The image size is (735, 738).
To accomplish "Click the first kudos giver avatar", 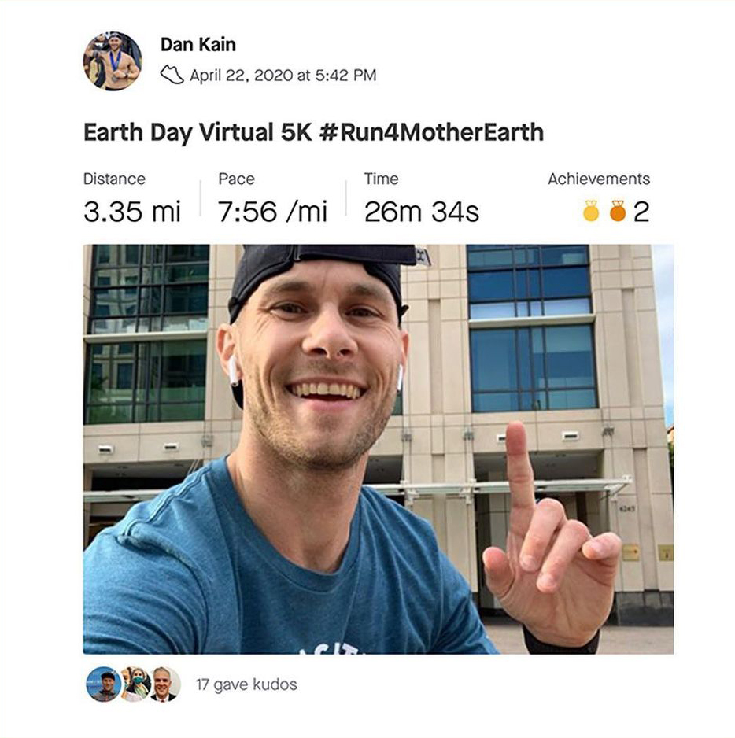I will pyautogui.click(x=103, y=684).
